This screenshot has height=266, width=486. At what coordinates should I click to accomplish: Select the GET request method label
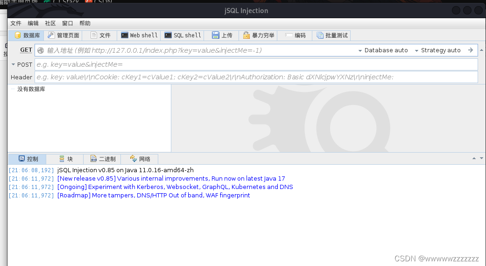coord(26,50)
